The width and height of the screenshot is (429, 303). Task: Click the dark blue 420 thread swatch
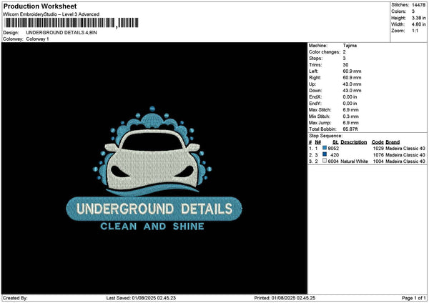[325, 154]
